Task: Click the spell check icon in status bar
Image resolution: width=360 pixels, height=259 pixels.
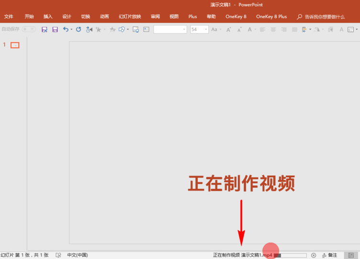Action: click(58, 255)
